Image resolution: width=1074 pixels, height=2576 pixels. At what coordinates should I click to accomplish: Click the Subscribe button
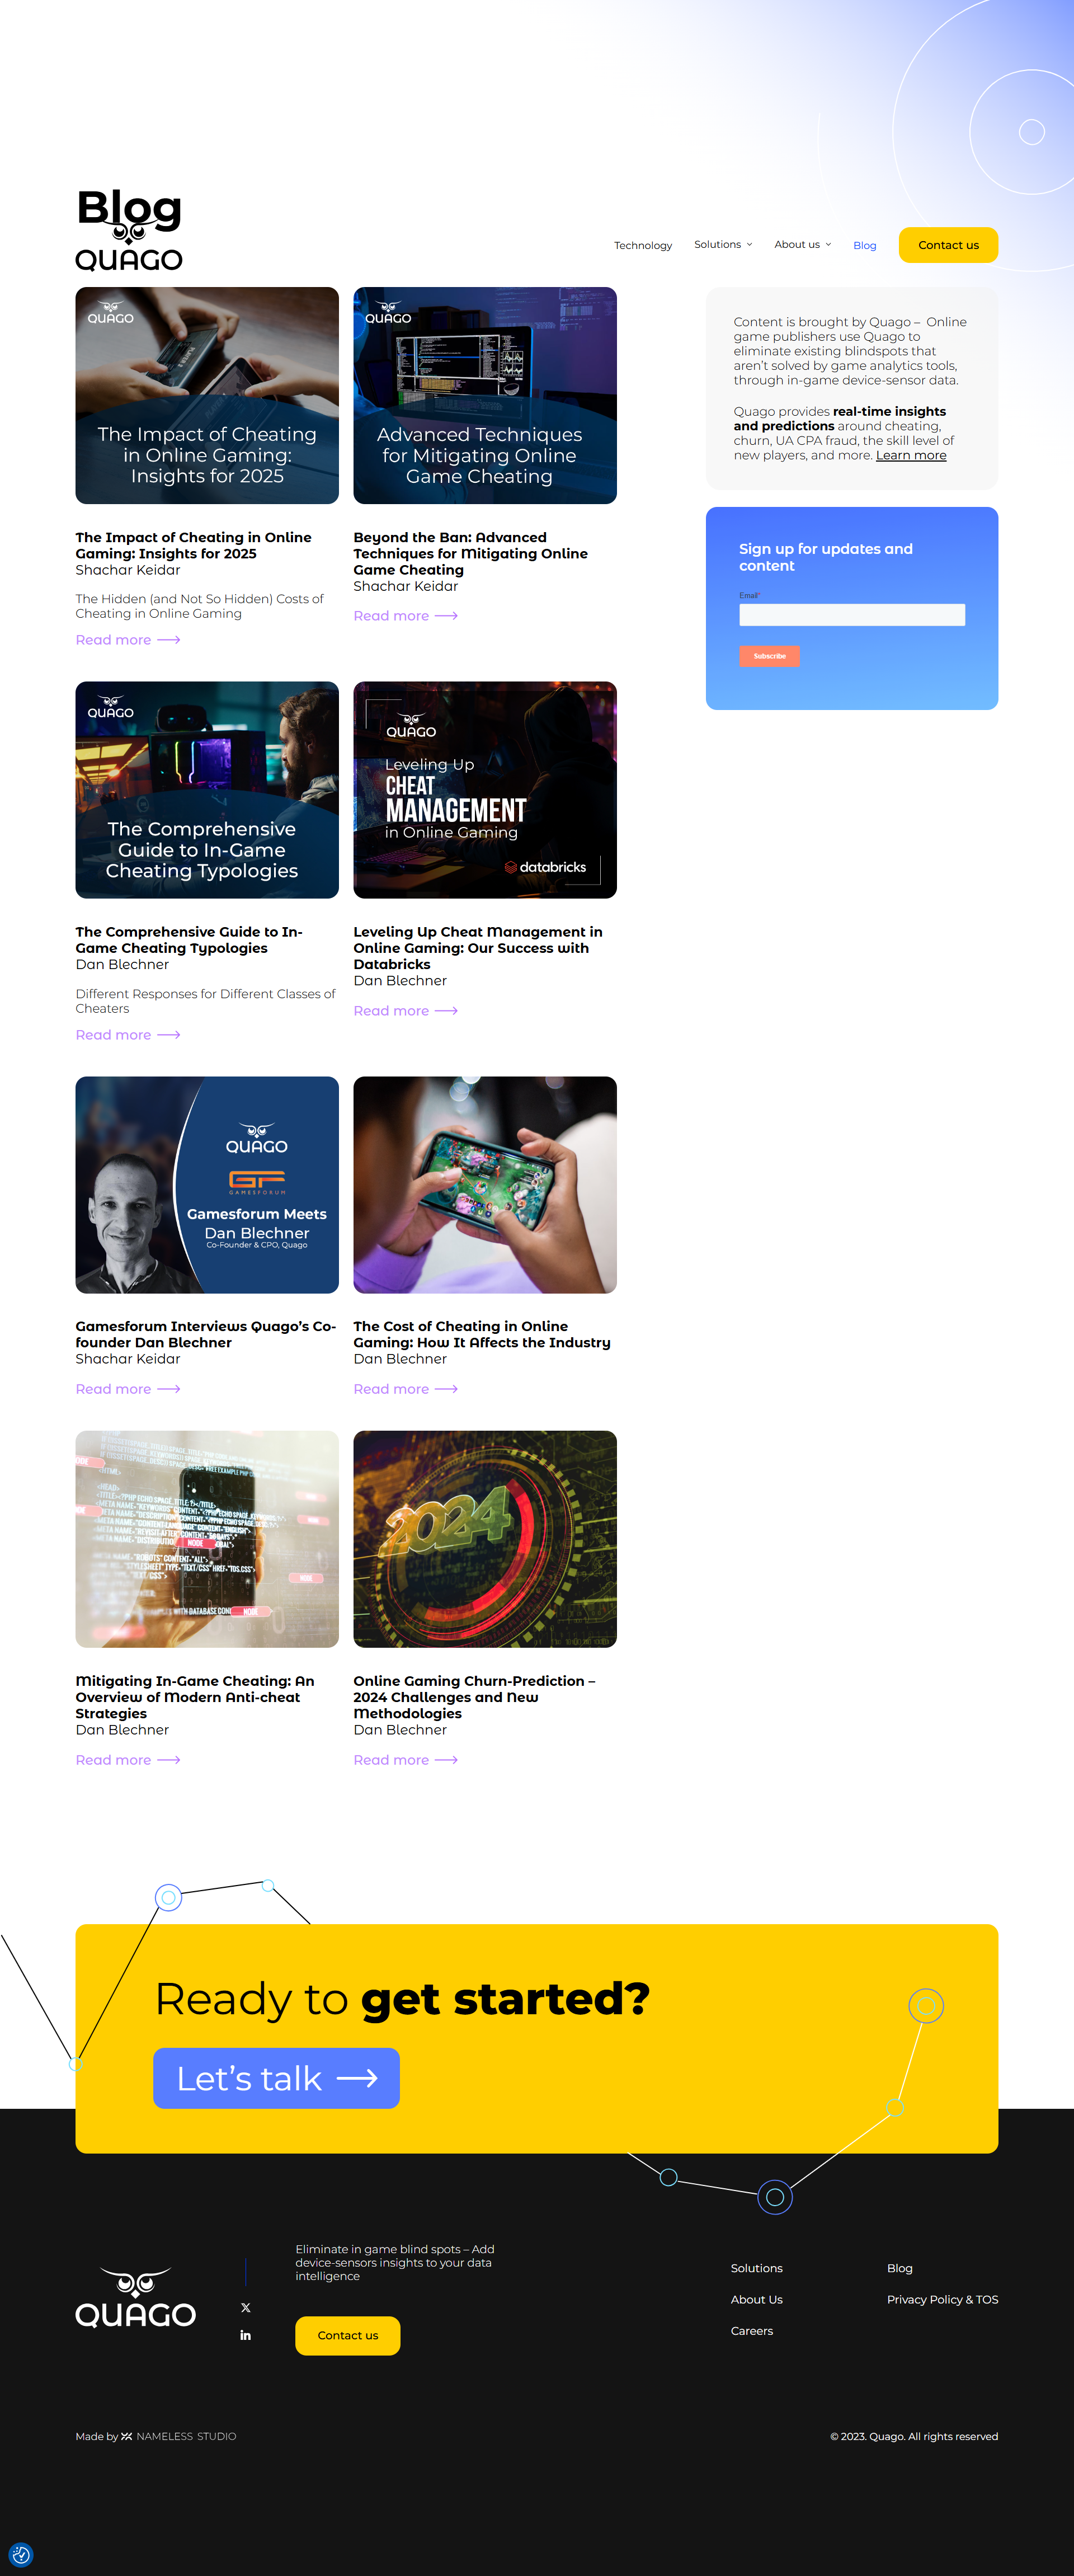coord(769,656)
